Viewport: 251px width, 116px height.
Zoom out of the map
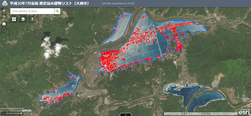[x=4, y=17]
